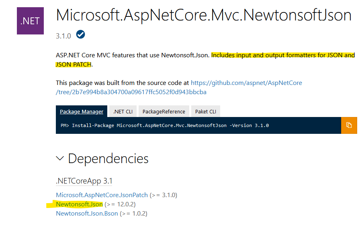Click the PM> prompt in the command box
The height and width of the screenshot is (232, 362).
pyautogui.click(x=65, y=125)
